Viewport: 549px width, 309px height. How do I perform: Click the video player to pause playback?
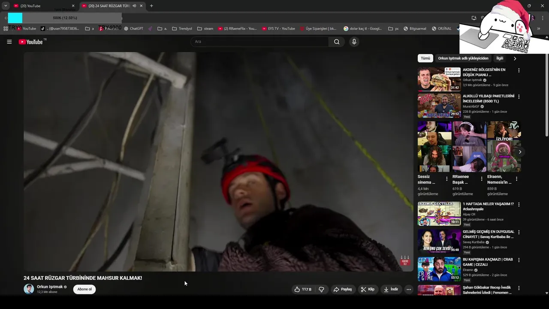(x=218, y=162)
